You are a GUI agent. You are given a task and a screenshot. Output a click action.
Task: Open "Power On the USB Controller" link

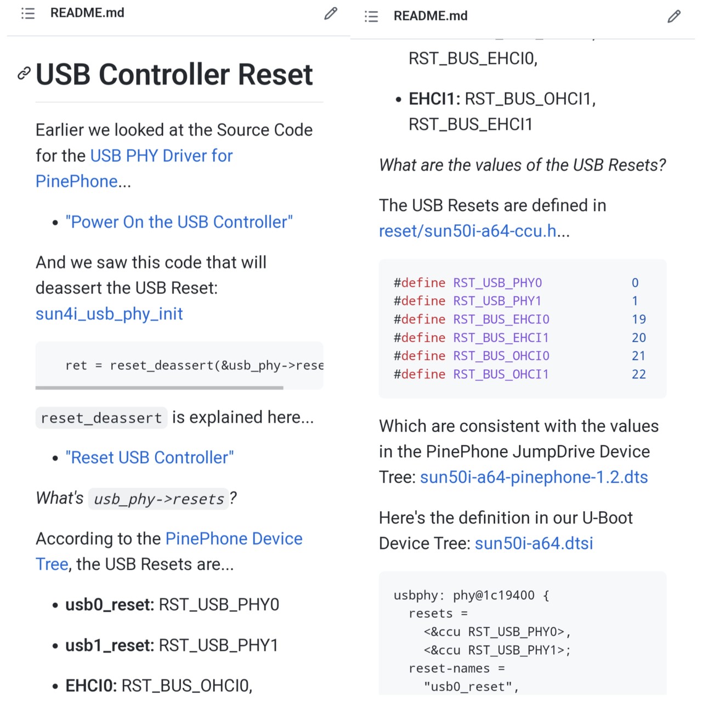[179, 222]
